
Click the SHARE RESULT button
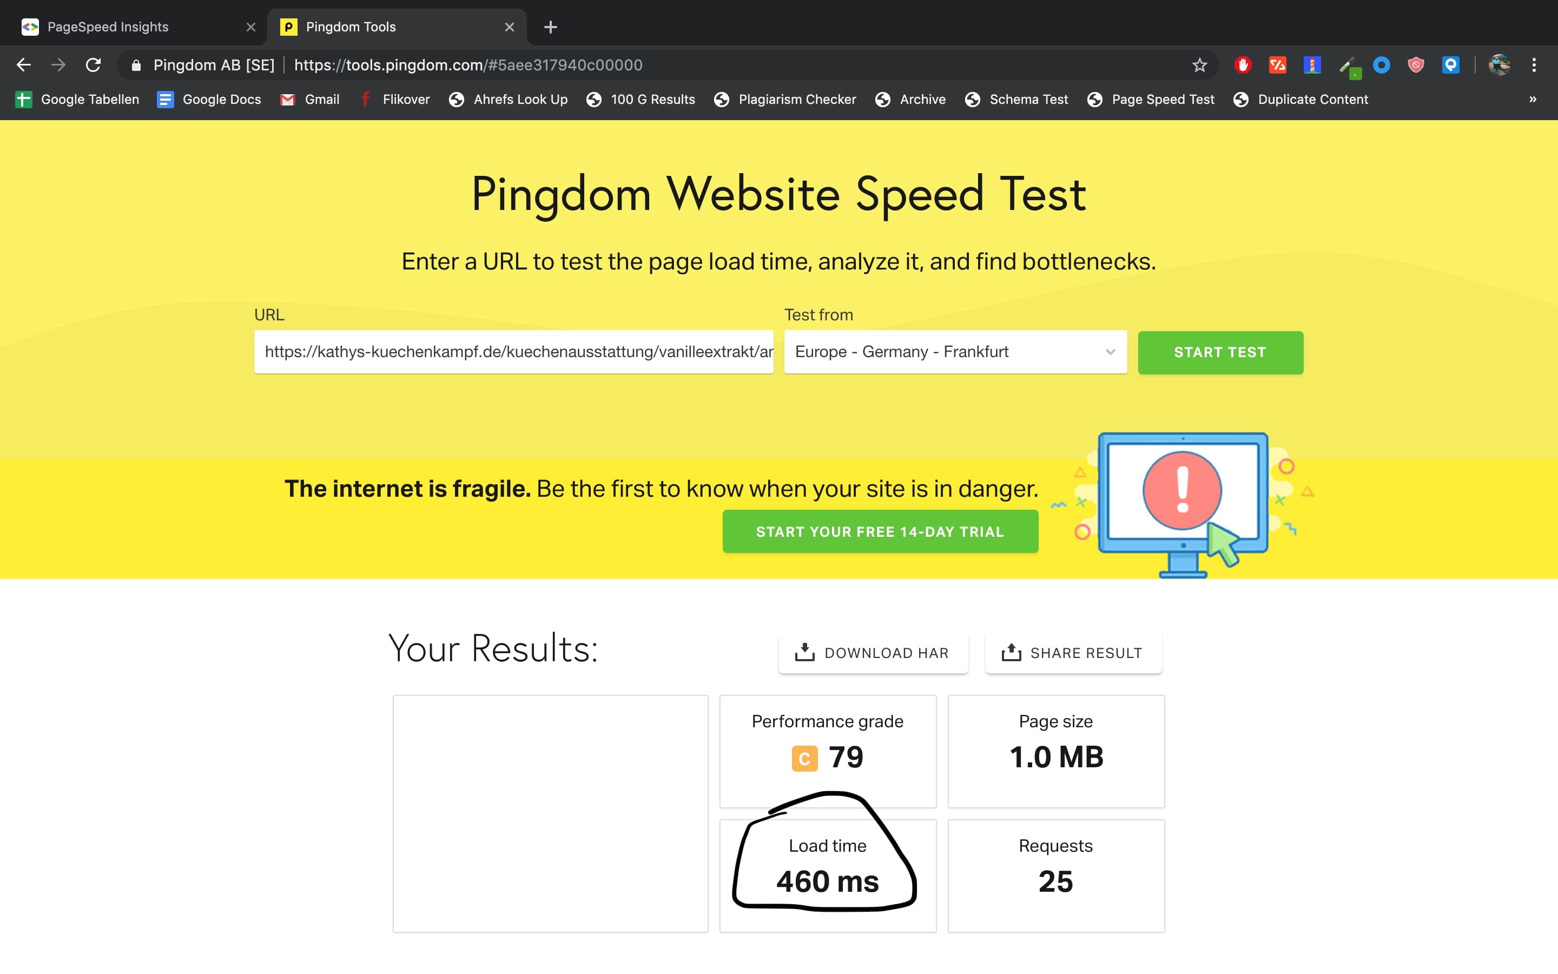point(1073,653)
